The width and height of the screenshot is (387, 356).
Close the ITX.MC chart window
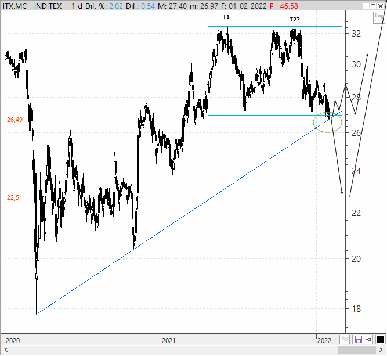coord(381,6)
